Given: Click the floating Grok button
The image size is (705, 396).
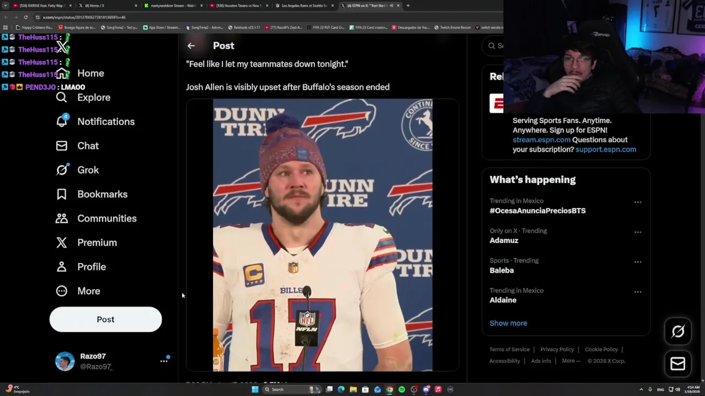Looking at the screenshot, I should [677, 331].
